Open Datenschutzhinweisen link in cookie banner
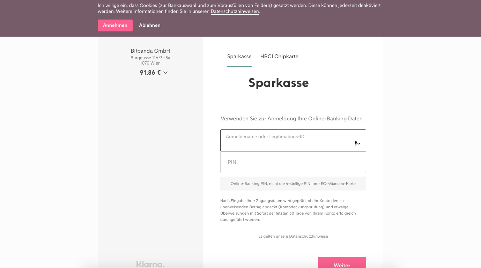This screenshot has height=268, width=481. (235, 12)
